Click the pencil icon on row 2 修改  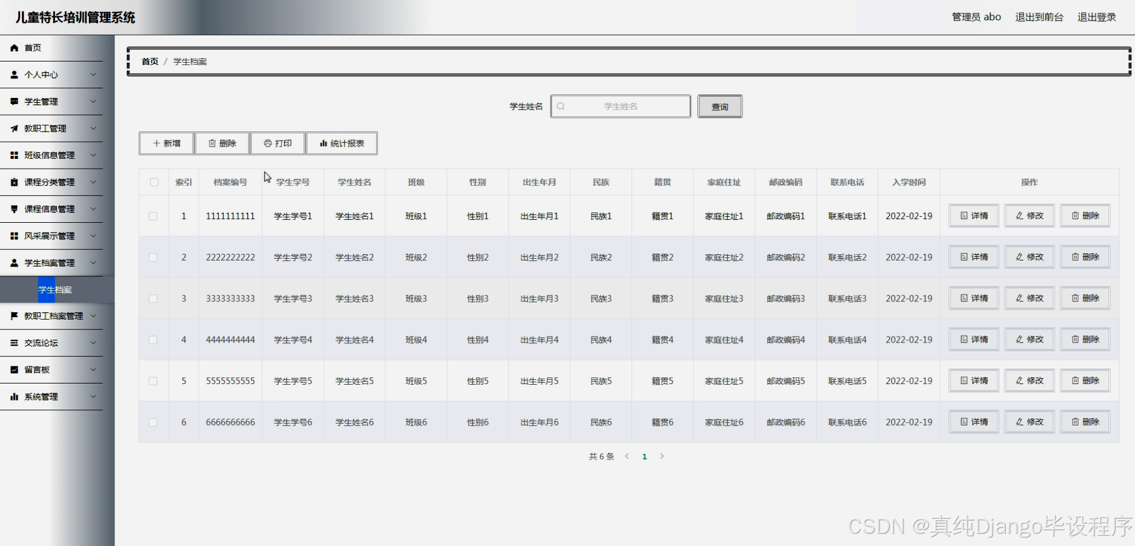[1020, 257]
